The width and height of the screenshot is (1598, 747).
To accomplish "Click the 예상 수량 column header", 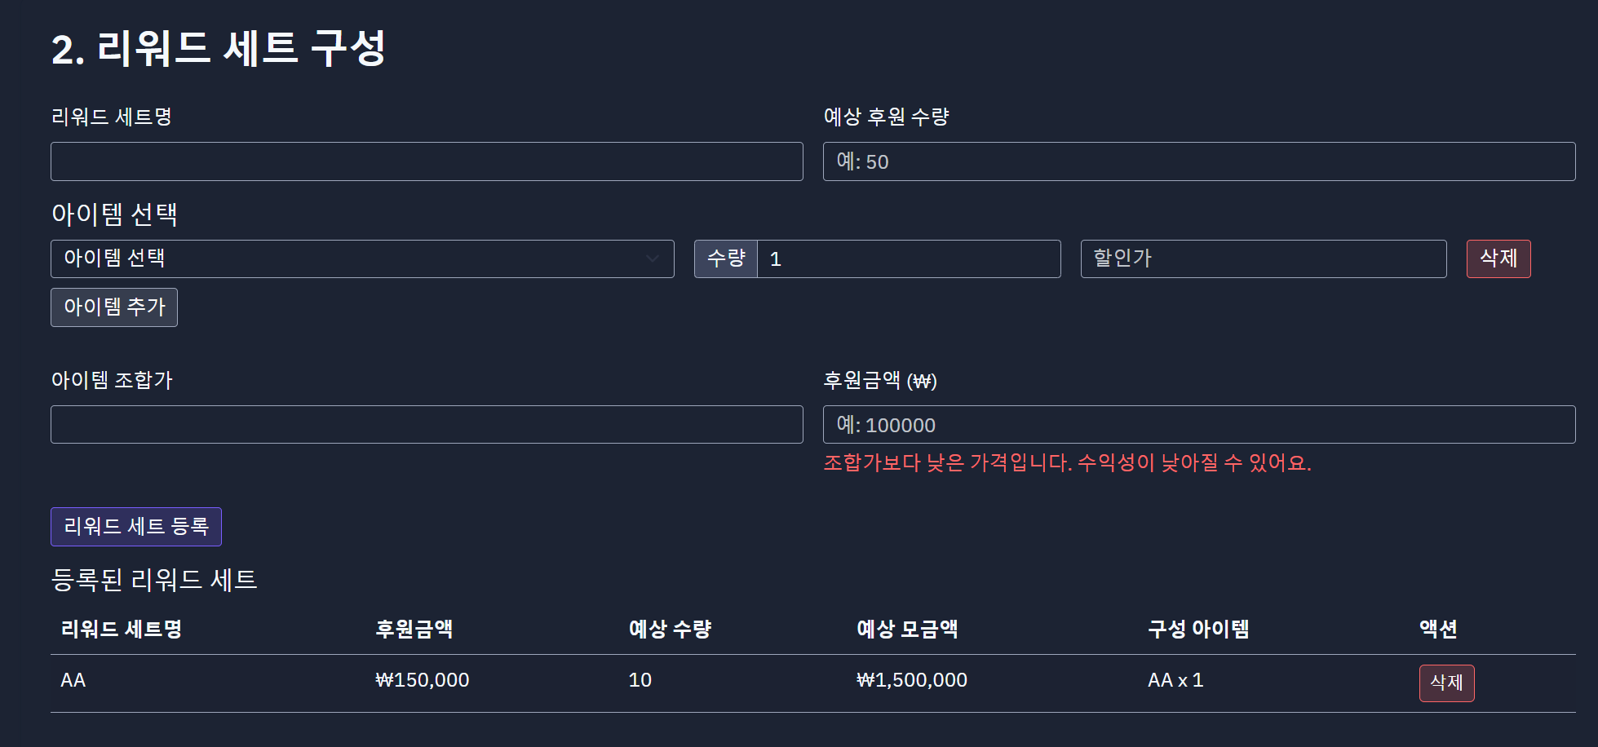I will pyautogui.click(x=670, y=629).
